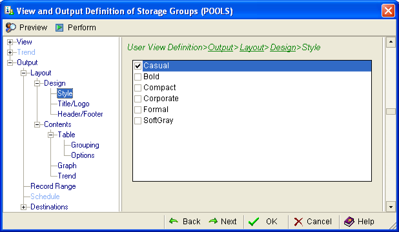Click the scrollbar up arrow
The width and height of the screenshot is (399, 232).
click(x=391, y=42)
